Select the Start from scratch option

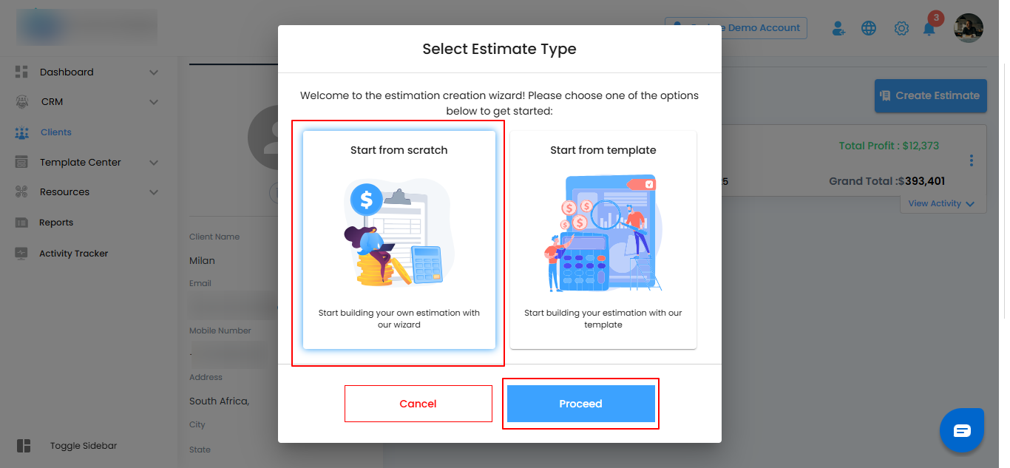point(399,240)
